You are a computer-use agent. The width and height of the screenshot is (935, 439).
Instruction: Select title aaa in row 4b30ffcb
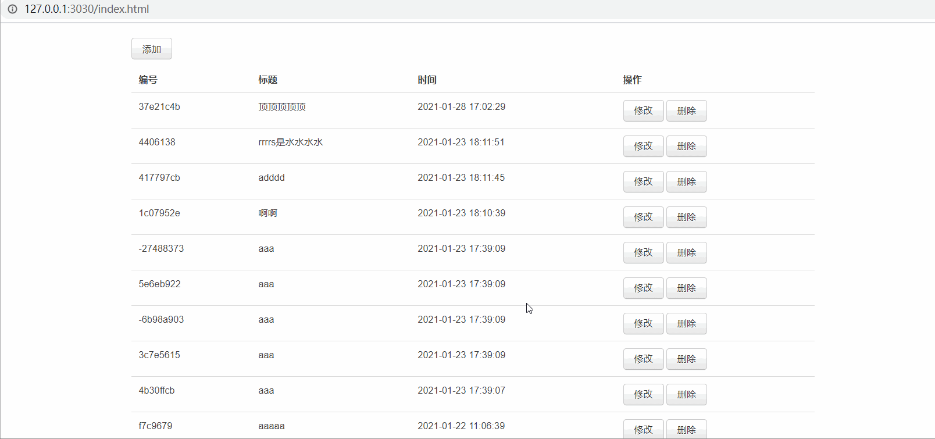(266, 391)
